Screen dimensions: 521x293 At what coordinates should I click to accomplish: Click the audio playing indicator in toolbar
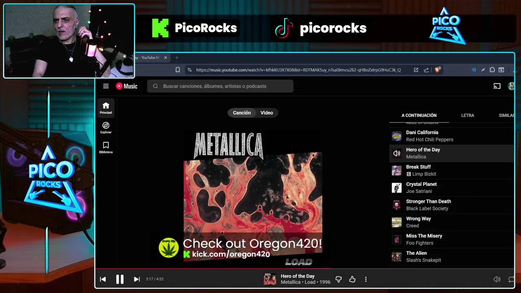click(474, 70)
